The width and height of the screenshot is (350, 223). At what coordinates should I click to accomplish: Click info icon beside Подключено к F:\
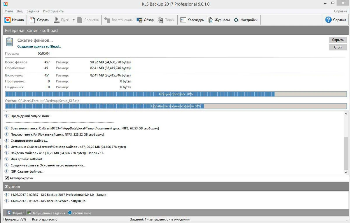tap(7, 134)
